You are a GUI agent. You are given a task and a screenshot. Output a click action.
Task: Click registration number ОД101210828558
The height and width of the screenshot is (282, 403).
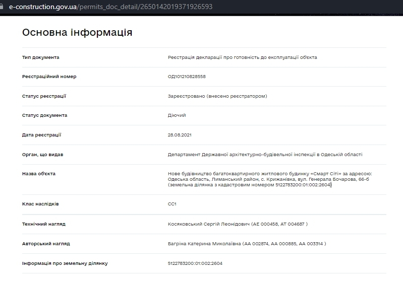coord(187,77)
